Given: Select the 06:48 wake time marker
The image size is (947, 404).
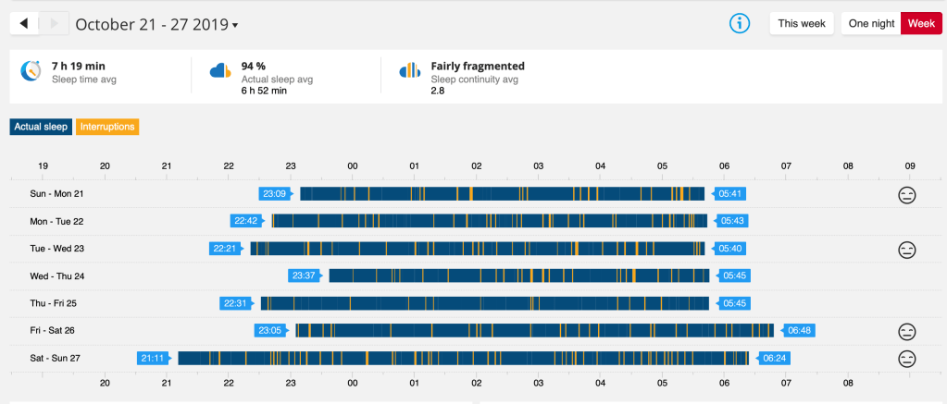Looking at the screenshot, I should pos(798,331).
